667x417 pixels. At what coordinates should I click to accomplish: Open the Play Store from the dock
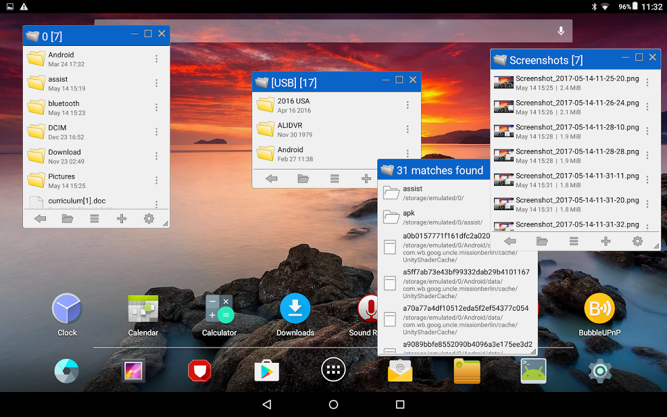(x=267, y=371)
